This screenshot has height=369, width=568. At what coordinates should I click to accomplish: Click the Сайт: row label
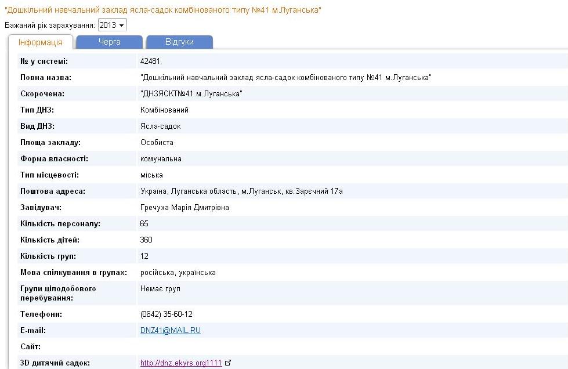(x=30, y=347)
